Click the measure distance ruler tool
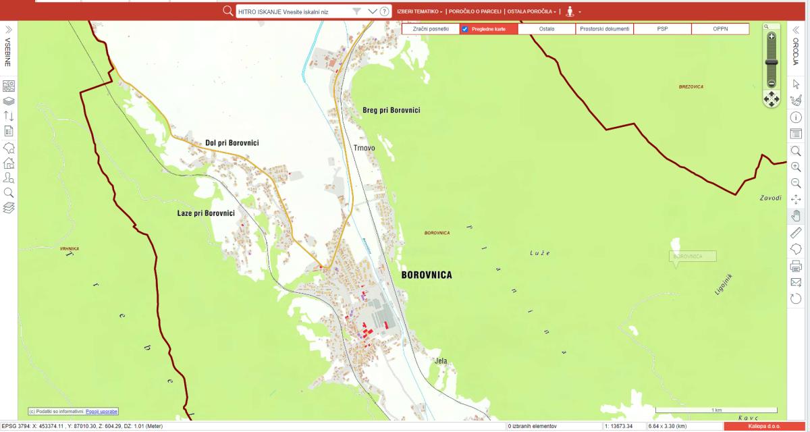Screen dimensions: 810x432 [x=796, y=233]
